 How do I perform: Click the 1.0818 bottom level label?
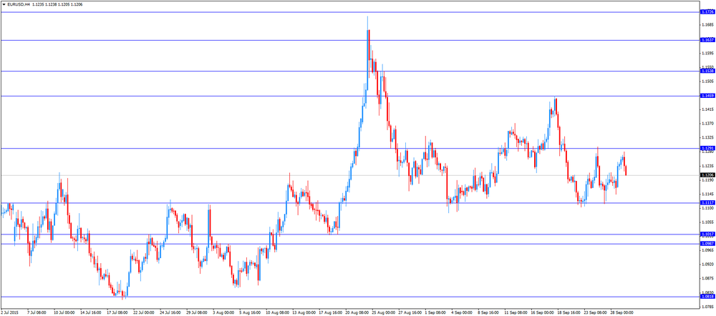[707, 297]
